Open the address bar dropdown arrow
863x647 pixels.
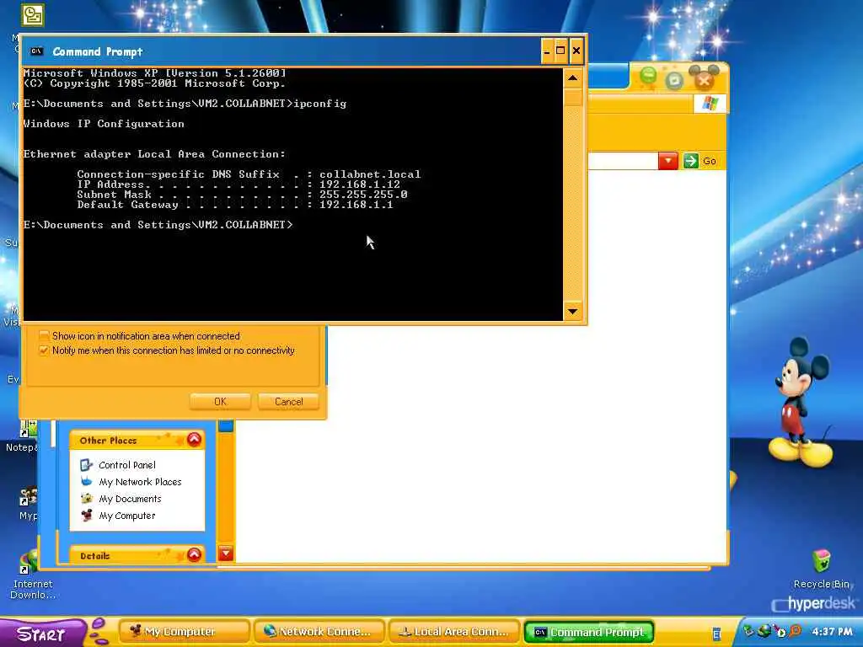667,161
